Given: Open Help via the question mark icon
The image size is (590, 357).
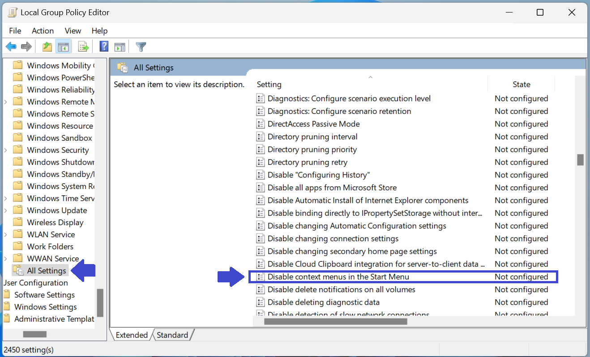Looking at the screenshot, I should 103,46.
